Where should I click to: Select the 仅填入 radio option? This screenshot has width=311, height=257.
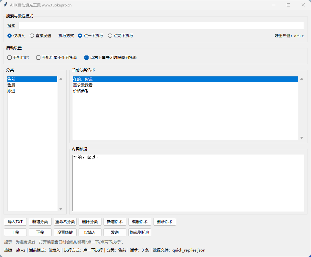(x=10, y=36)
